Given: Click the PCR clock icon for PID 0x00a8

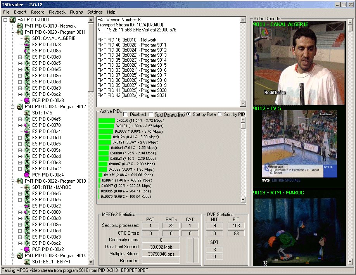Looking at the screenshot, I should pos(27,100).
